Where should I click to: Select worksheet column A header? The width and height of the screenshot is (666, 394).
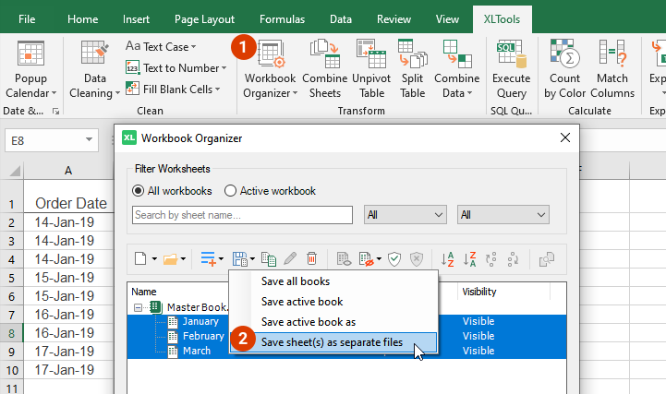(x=68, y=171)
